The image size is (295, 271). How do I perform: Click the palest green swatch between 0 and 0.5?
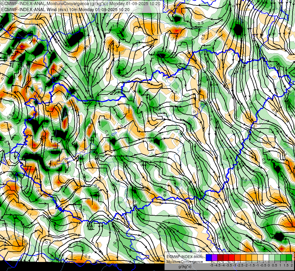272,257
